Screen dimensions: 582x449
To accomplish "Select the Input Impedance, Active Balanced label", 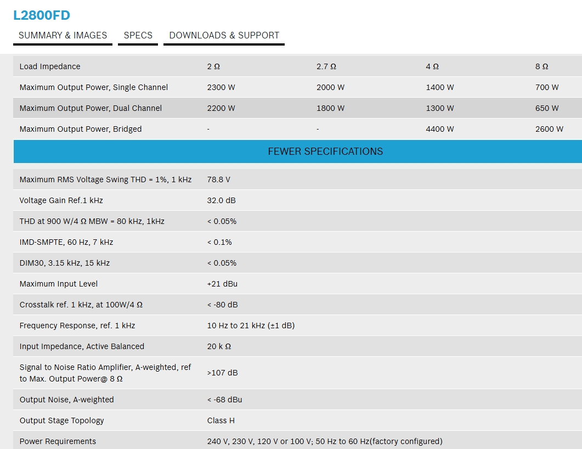I will [82, 346].
